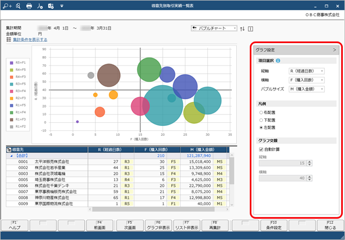345x240 pixels.
Task: Click the F5 次画面 button
Action: (130, 225)
